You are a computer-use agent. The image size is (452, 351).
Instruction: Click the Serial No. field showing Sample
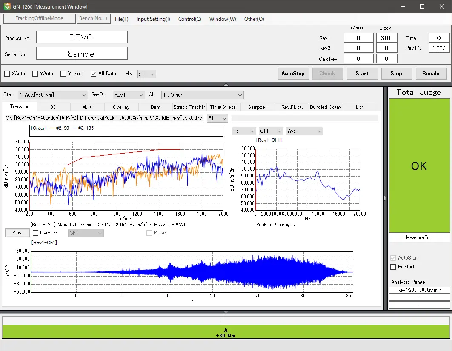[x=82, y=54]
